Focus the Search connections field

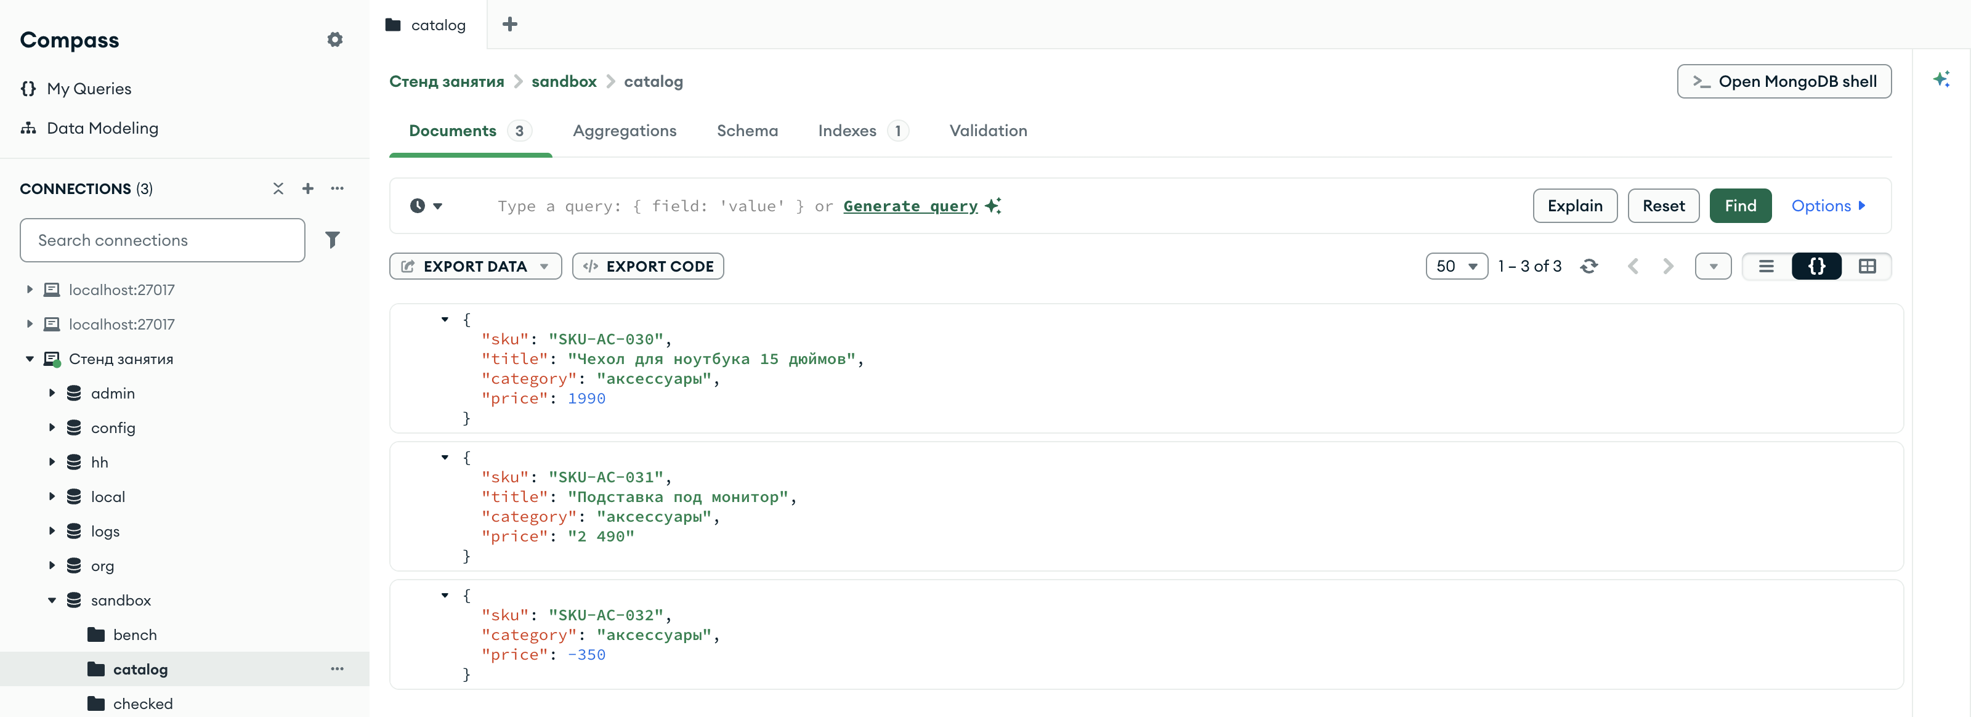[162, 240]
